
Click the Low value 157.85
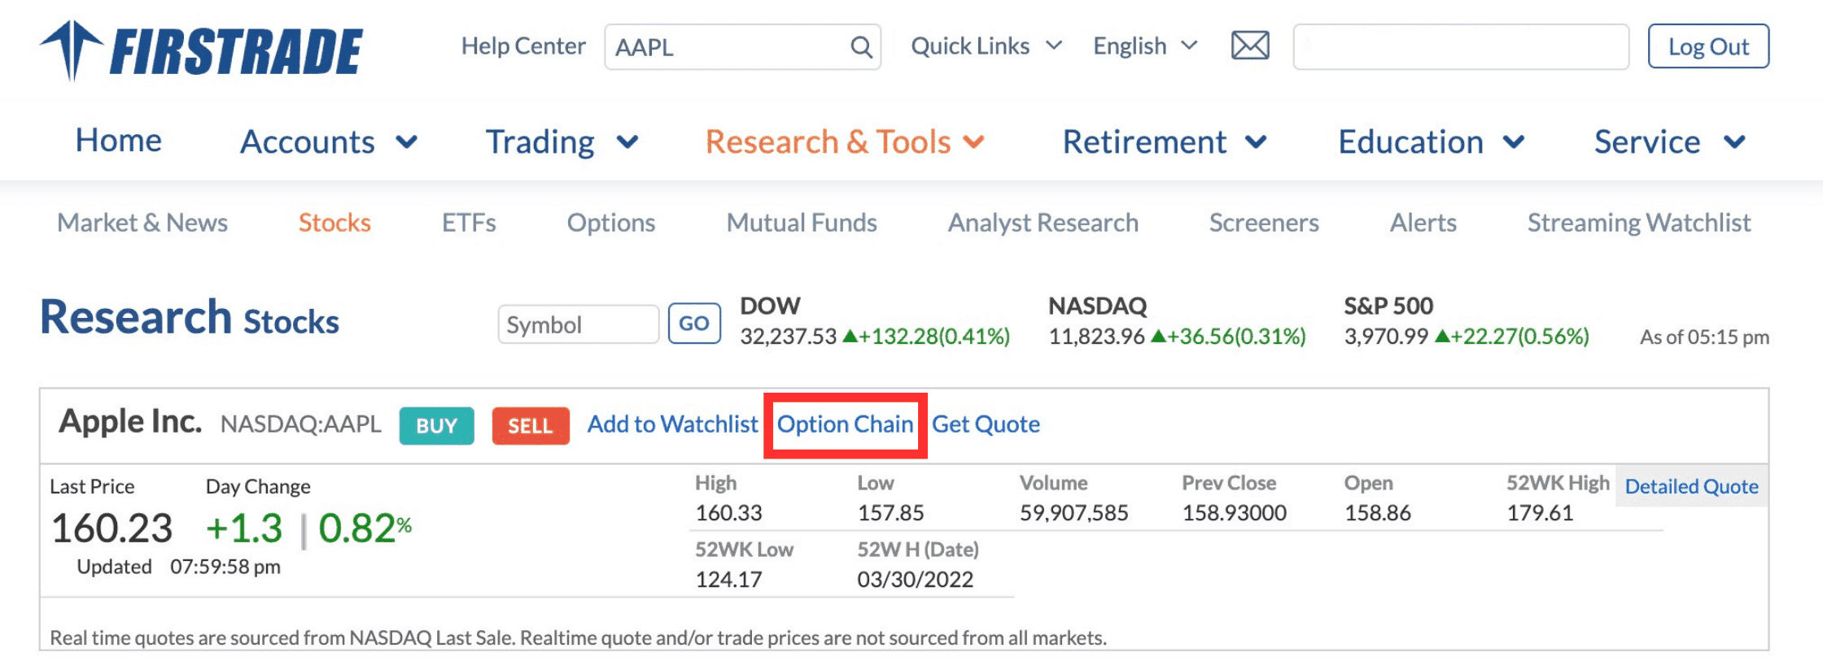pyautogui.click(x=890, y=513)
